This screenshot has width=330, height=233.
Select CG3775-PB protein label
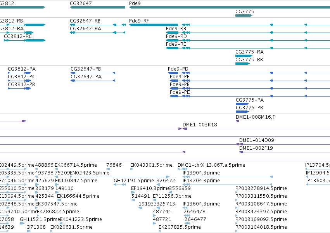point(249,108)
